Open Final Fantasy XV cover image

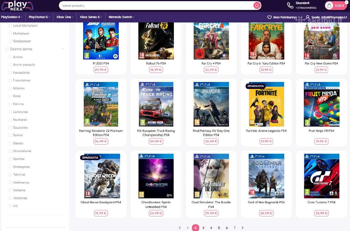(211, 104)
